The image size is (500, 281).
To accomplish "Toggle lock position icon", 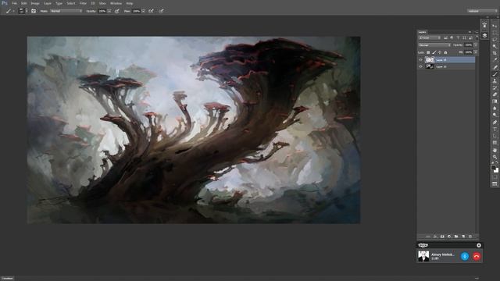I will tap(440, 52).
